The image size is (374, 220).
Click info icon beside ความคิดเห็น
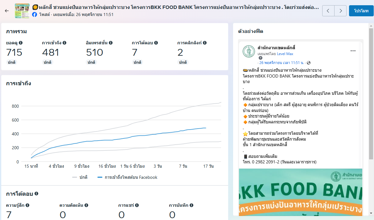coord(86,205)
